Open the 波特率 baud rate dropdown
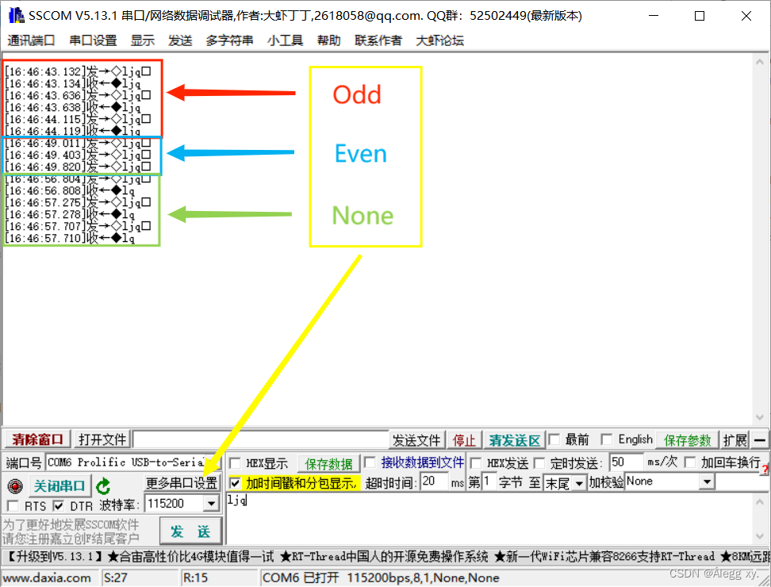The width and height of the screenshot is (771, 587). coord(211,504)
